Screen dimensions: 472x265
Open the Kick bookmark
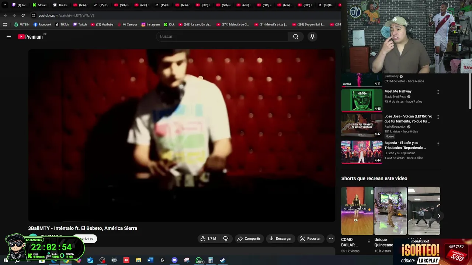point(169,25)
